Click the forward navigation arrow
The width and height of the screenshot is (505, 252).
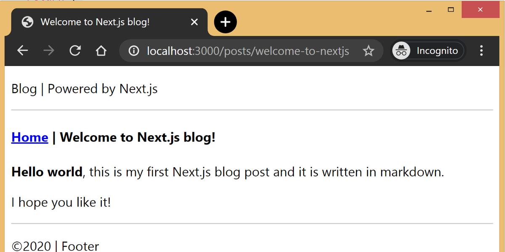(x=49, y=51)
